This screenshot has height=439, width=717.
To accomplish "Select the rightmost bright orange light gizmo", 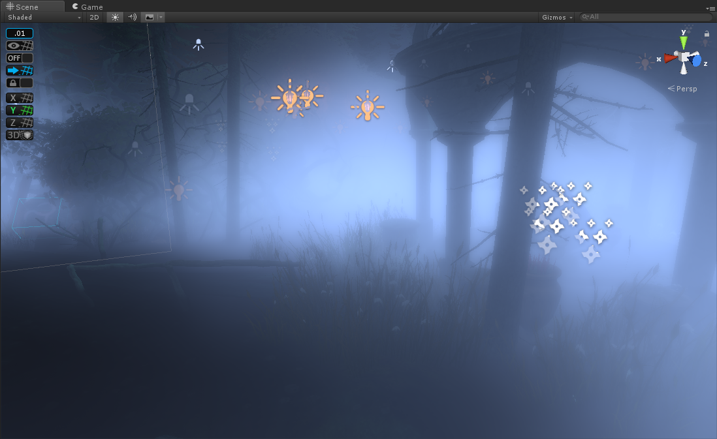I will [368, 106].
